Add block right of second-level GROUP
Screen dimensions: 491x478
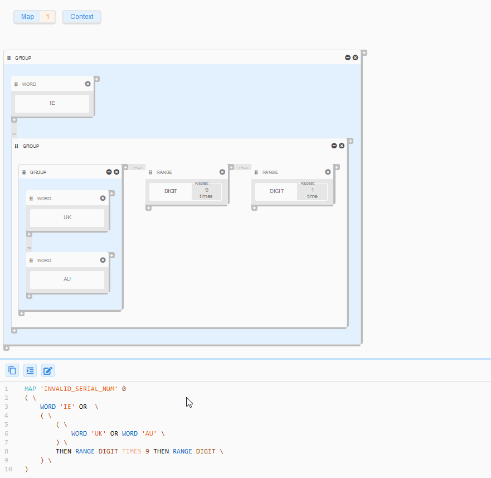[x=351, y=141]
